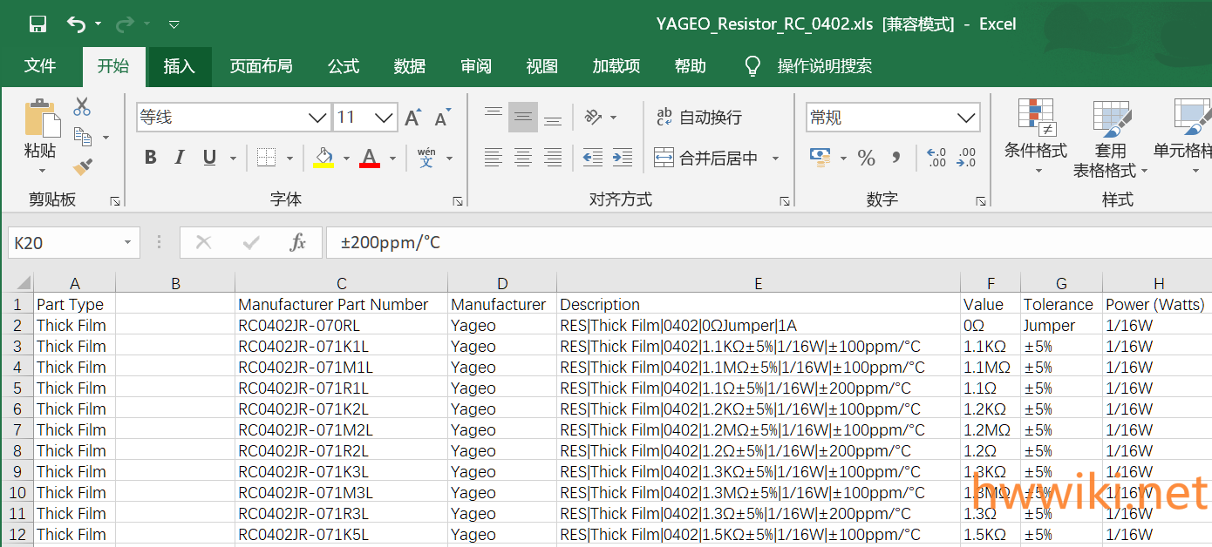This screenshot has width=1212, height=547.
Task: Click the Percent Style icon
Action: (x=866, y=158)
